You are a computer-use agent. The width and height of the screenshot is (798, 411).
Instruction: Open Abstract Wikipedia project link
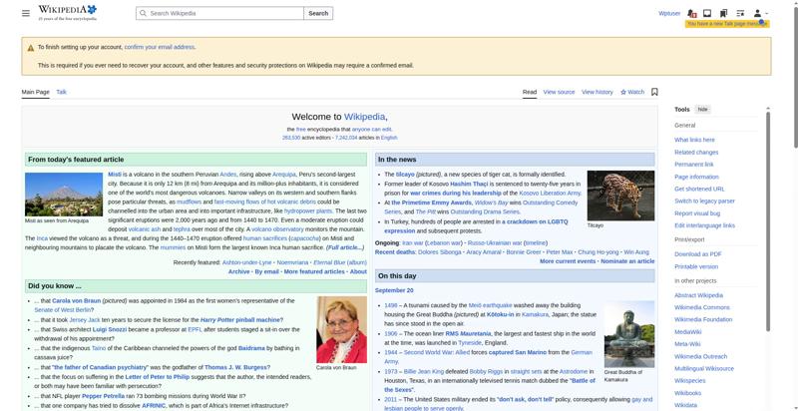click(698, 295)
